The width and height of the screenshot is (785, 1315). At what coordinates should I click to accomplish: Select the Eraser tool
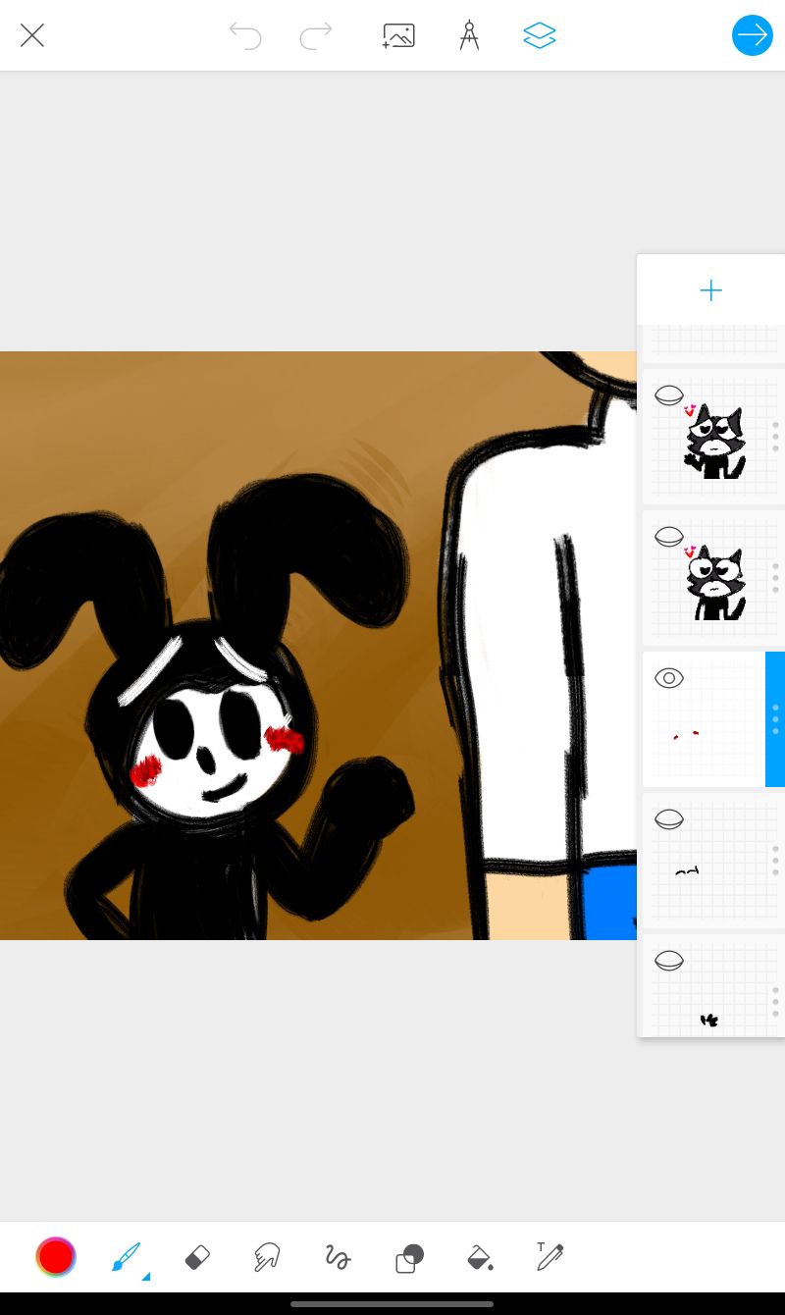tap(197, 1257)
